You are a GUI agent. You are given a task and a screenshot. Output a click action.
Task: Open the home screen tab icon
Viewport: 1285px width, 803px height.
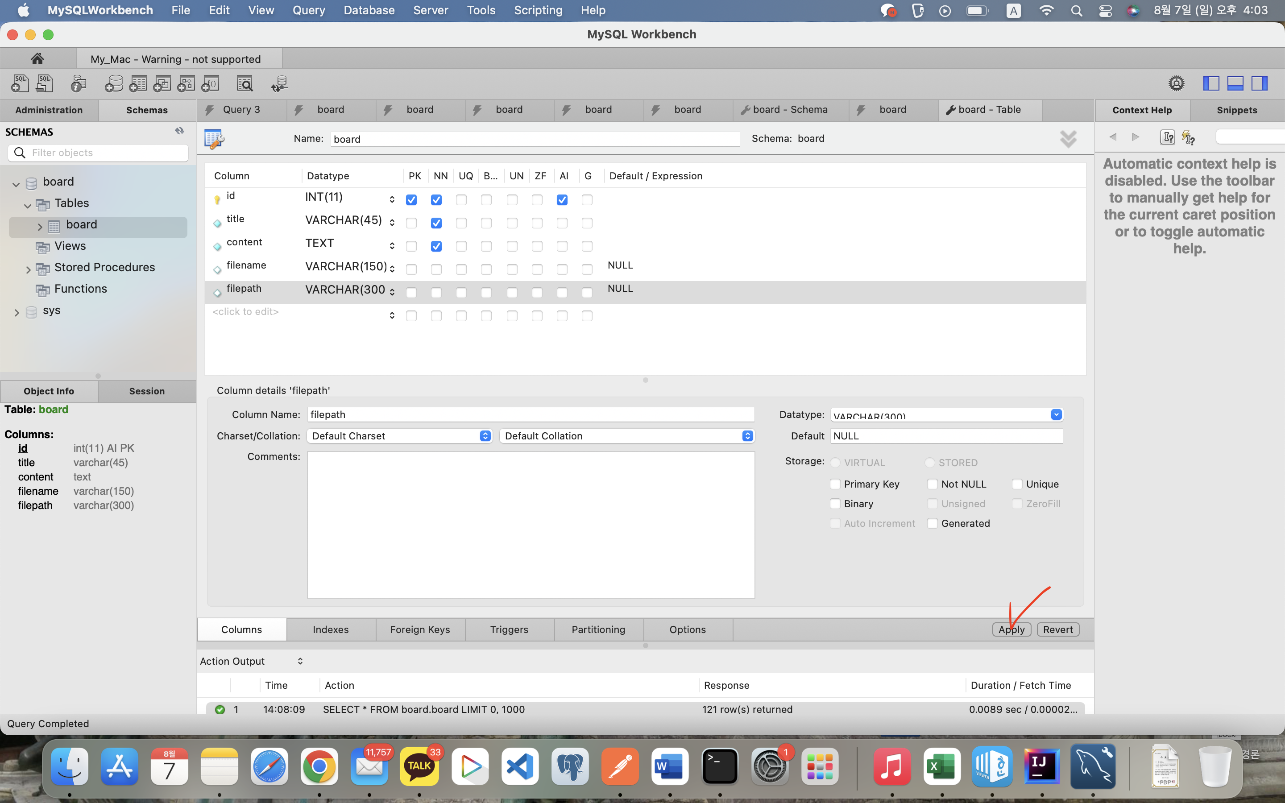click(x=37, y=58)
